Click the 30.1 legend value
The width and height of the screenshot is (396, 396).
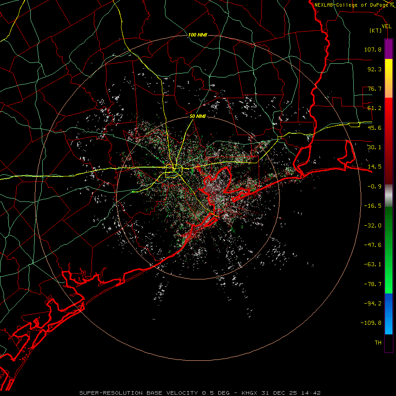coord(374,147)
